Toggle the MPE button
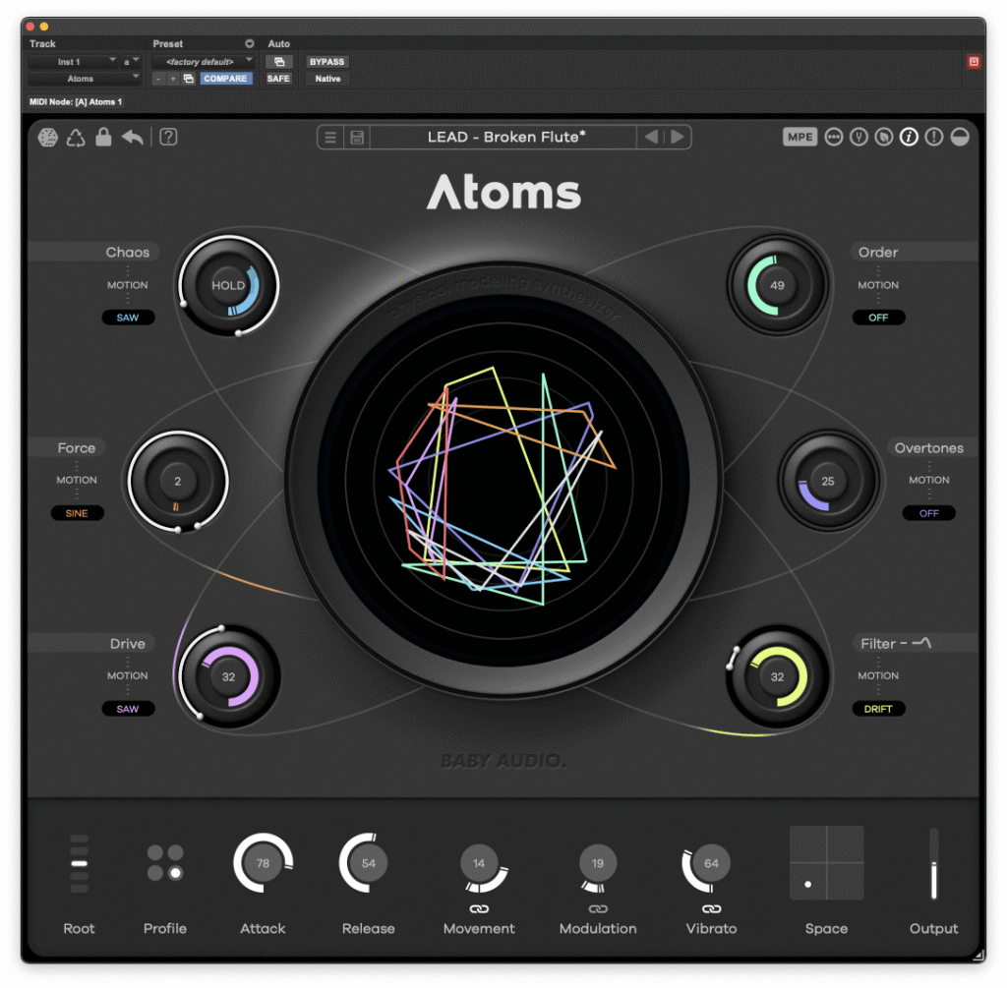Viewport: 1007px width, 988px height. point(800,137)
